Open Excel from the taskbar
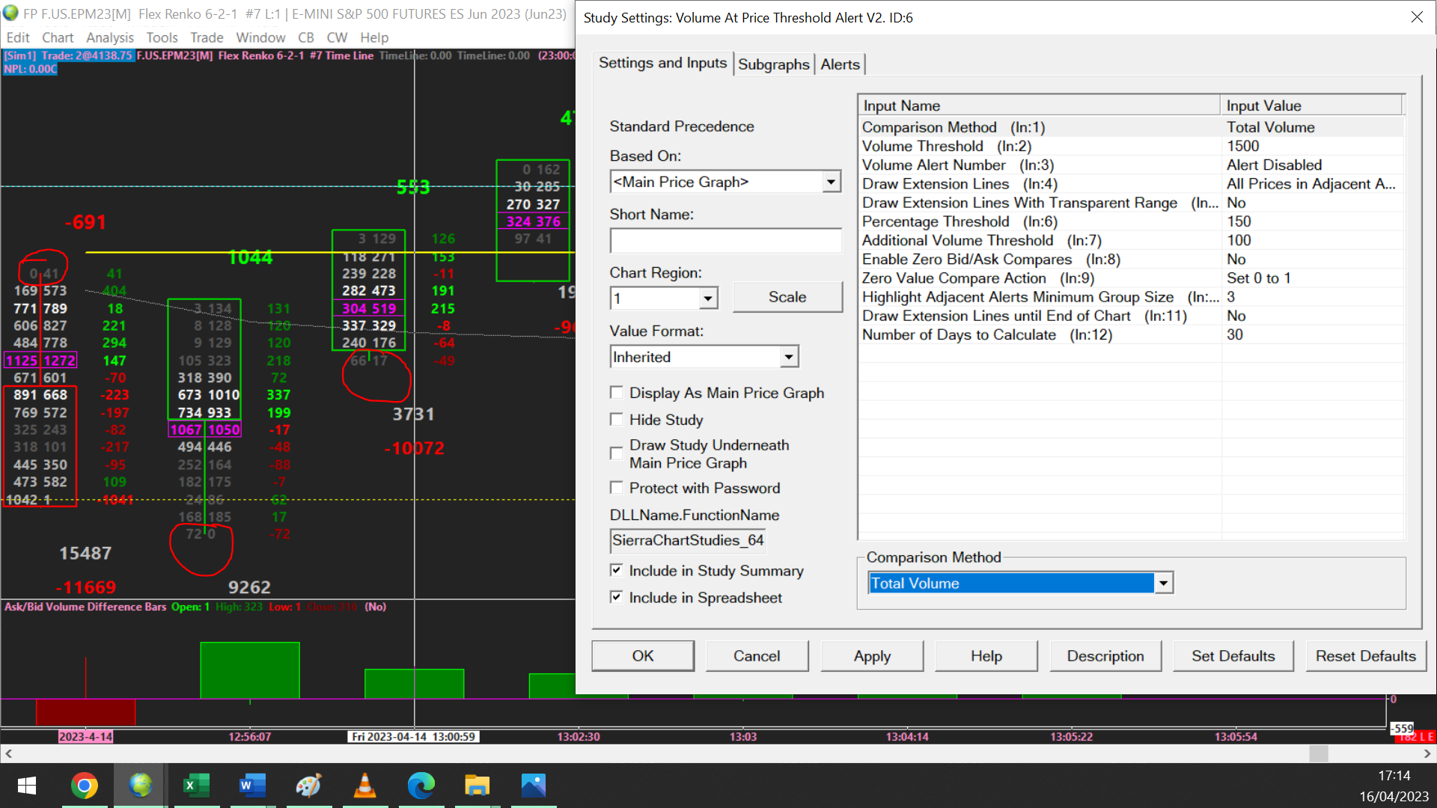The height and width of the screenshot is (808, 1437). [x=196, y=786]
